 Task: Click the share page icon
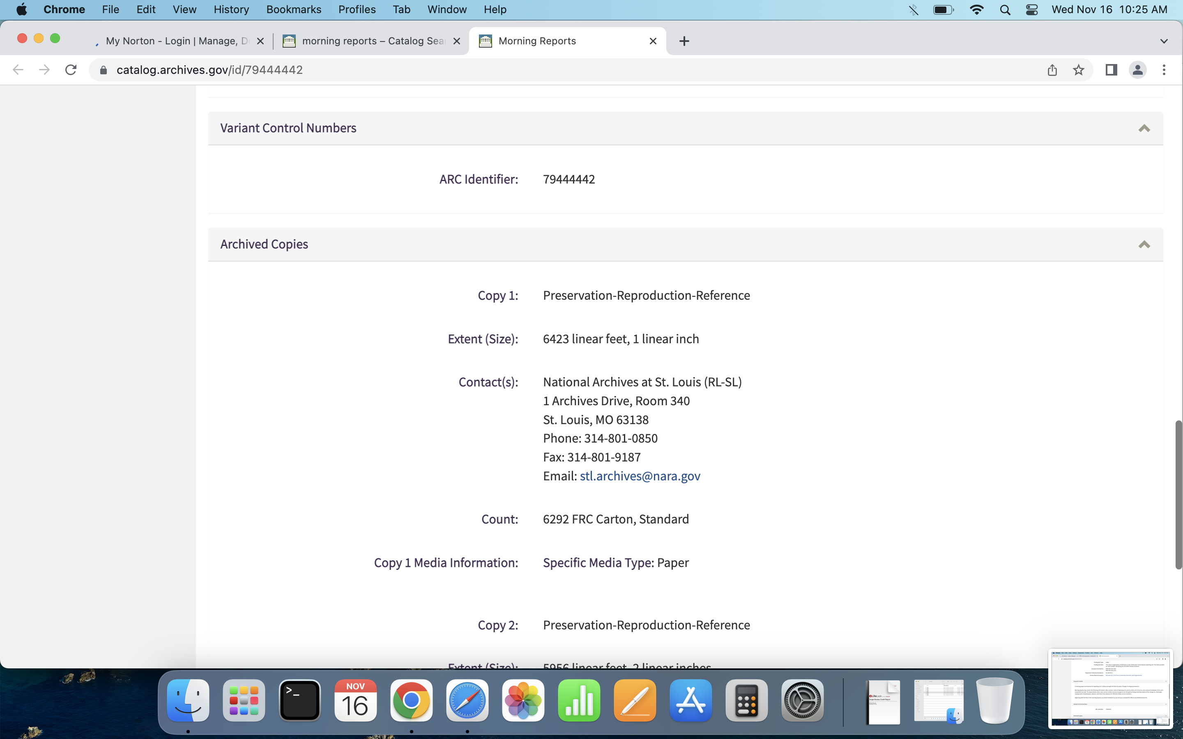1052,70
